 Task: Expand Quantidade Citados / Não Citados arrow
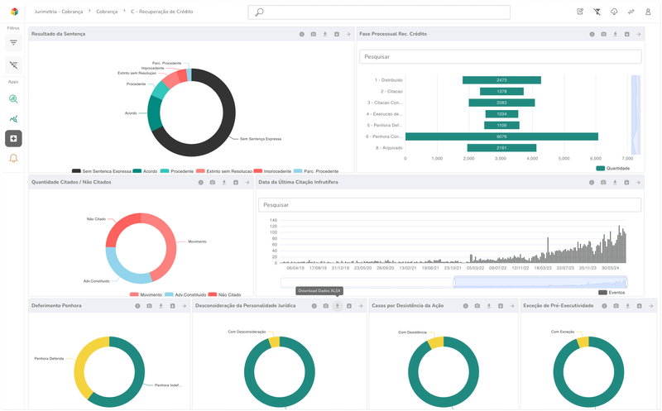pyautogui.click(x=247, y=182)
